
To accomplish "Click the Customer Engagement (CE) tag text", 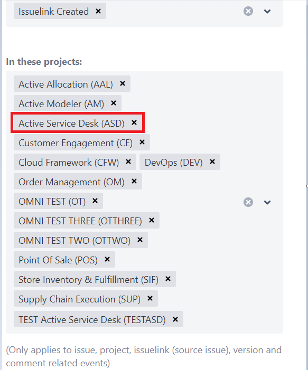I will 76,143.
